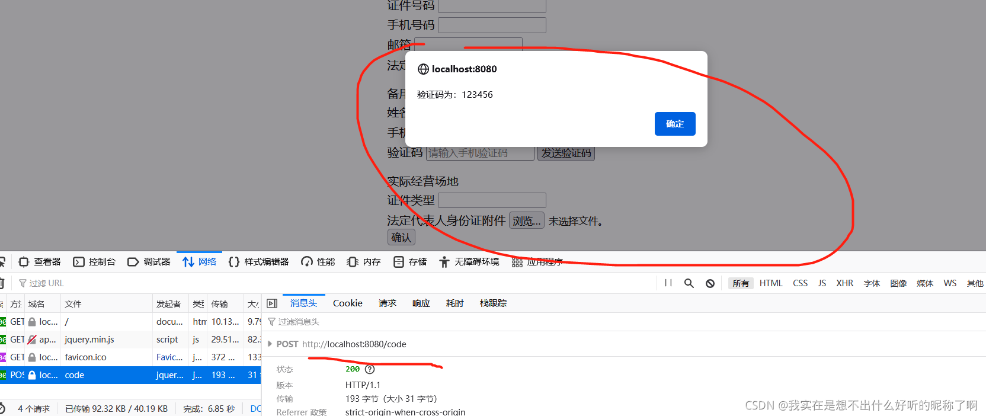Click the 性能 gauge icon
The width and height of the screenshot is (986, 416).
click(x=307, y=262)
